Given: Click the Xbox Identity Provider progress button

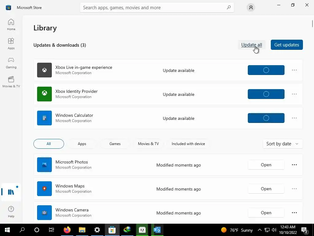Looking at the screenshot, I should click(x=266, y=94).
